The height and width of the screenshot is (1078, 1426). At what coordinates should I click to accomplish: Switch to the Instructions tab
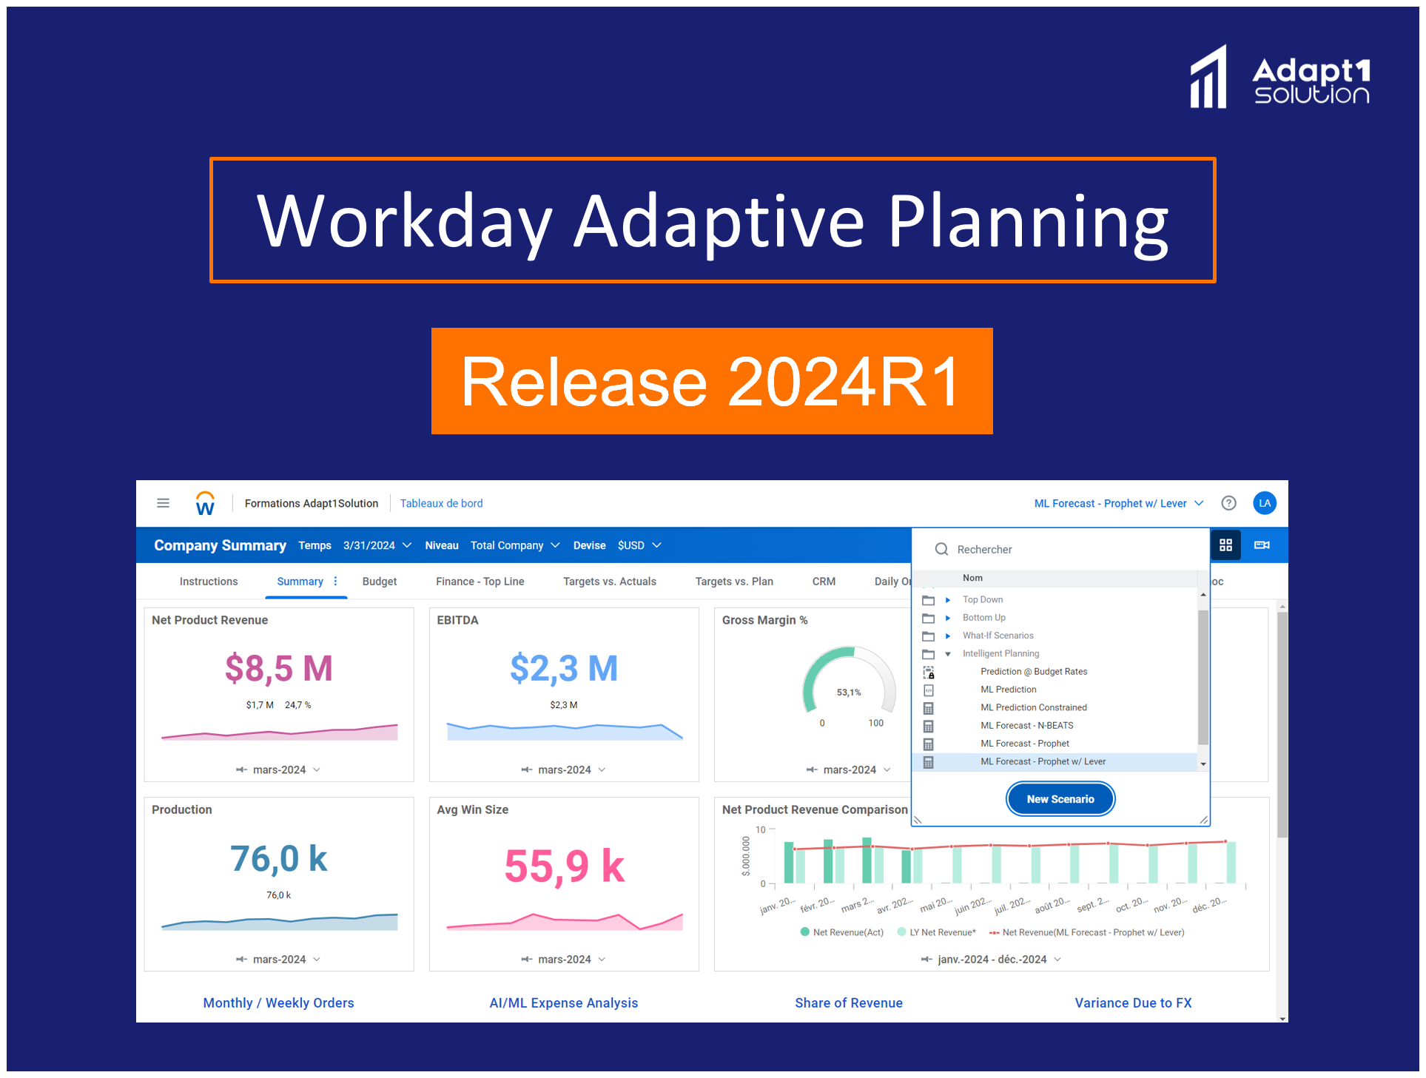[x=209, y=582]
